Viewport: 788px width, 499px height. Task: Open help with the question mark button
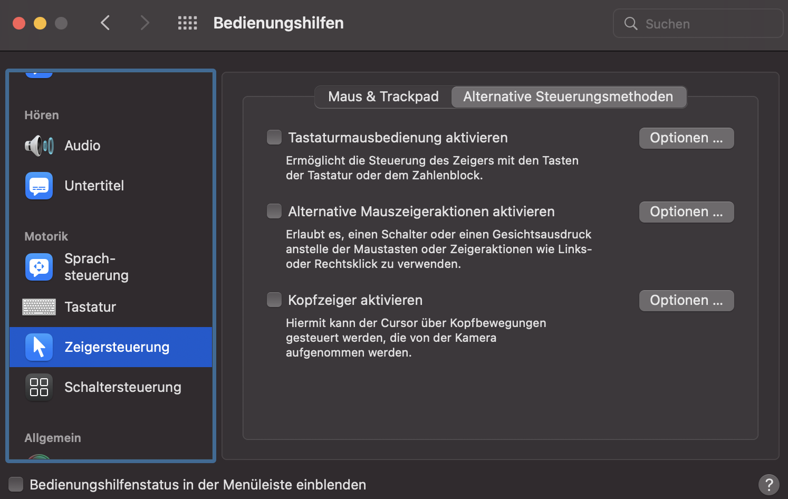768,484
